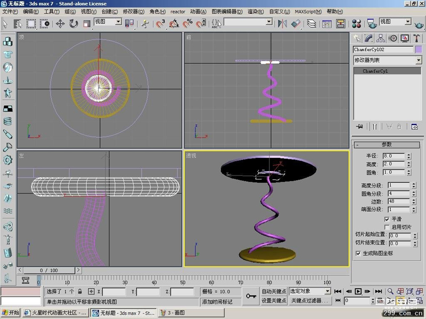The height and width of the screenshot is (319, 426).
Task: Toggle Percent Snap on the toolbar
Action: [x=187, y=23]
